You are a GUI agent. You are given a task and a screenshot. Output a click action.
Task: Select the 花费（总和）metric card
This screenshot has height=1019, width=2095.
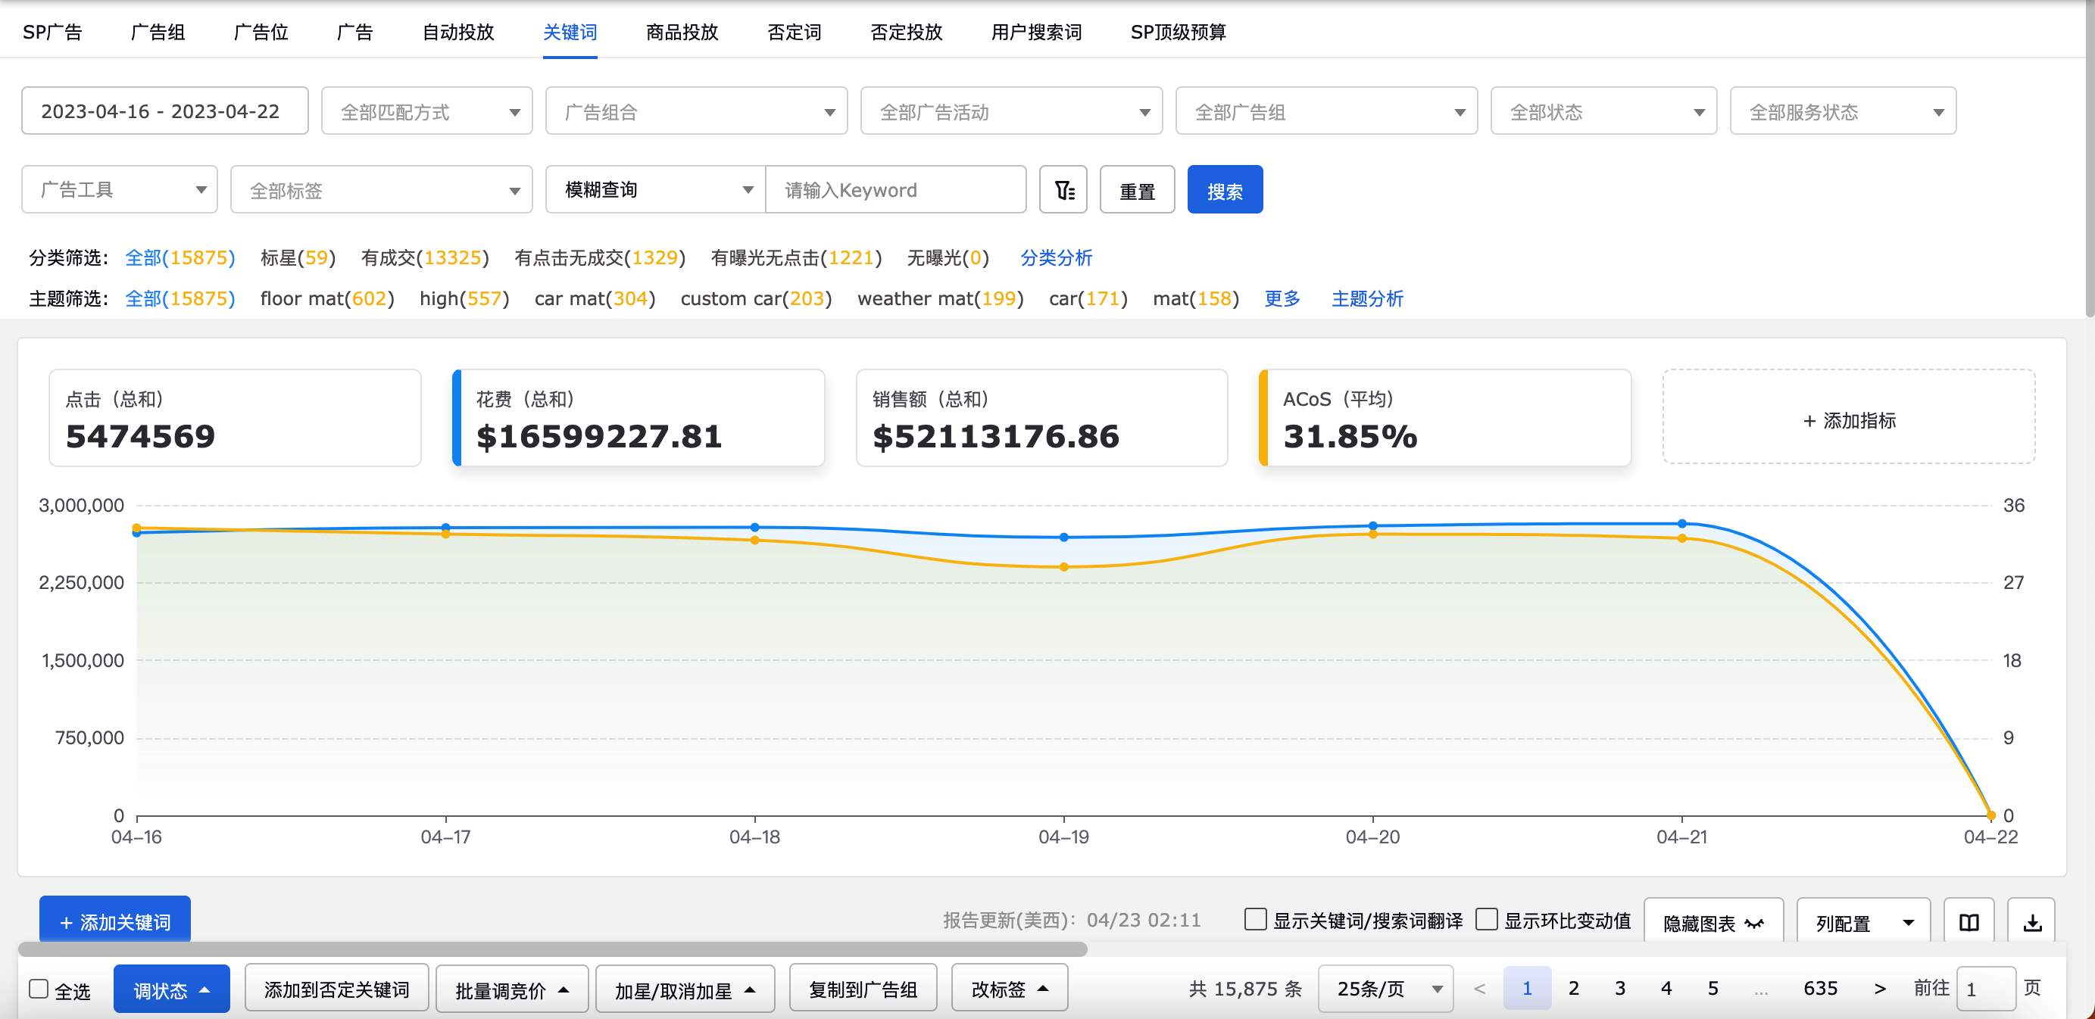(638, 418)
